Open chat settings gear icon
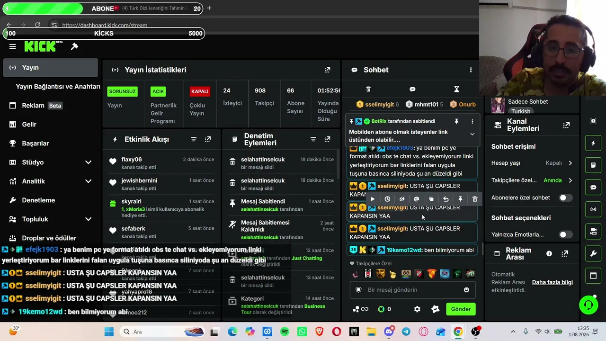The image size is (606, 341). tap(417, 309)
